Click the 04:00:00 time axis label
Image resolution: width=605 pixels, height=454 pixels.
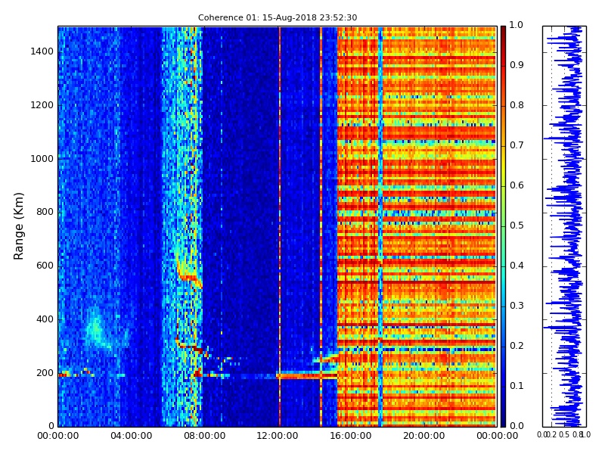[131, 436]
